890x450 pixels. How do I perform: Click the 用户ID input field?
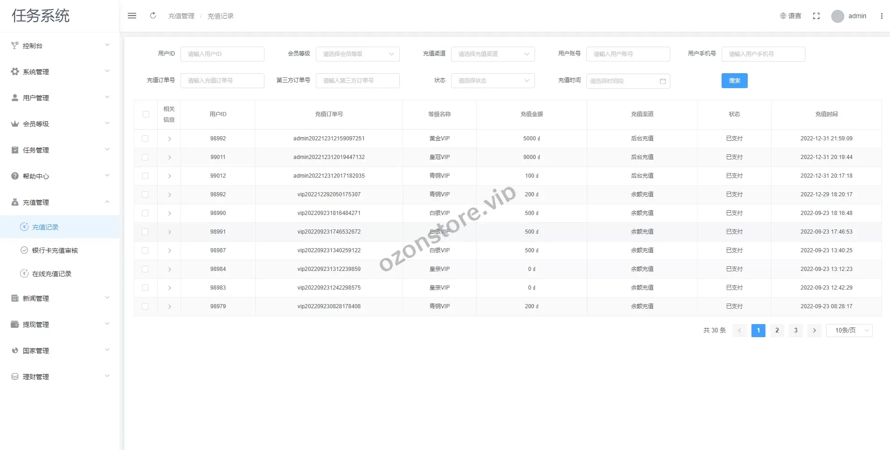tap(222, 54)
